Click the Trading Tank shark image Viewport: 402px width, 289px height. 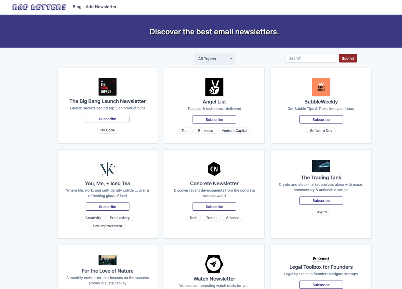[x=321, y=166]
